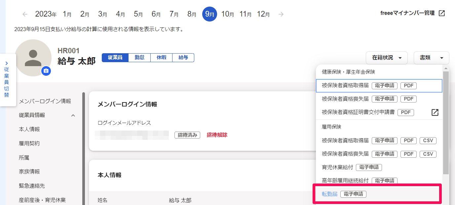Open 雇用契約 in the sidebar
This screenshot has height=205, width=455.
coord(29,143)
